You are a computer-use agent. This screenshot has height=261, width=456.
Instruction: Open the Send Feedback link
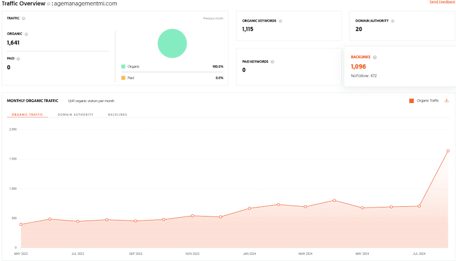[442, 2]
